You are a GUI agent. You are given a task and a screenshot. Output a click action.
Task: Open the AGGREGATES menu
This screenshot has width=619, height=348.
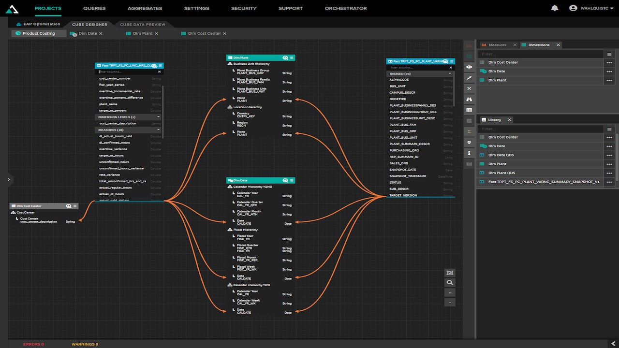[145, 8]
